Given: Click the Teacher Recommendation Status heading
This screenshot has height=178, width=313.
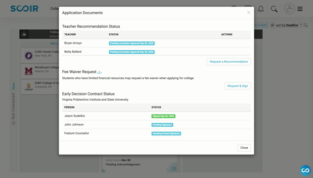Looking at the screenshot, I should click(91, 26).
